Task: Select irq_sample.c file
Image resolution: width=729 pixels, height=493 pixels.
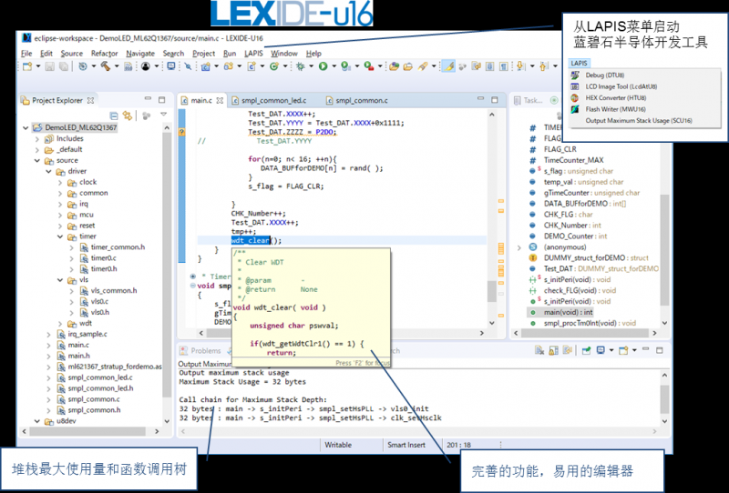Action: (x=87, y=334)
